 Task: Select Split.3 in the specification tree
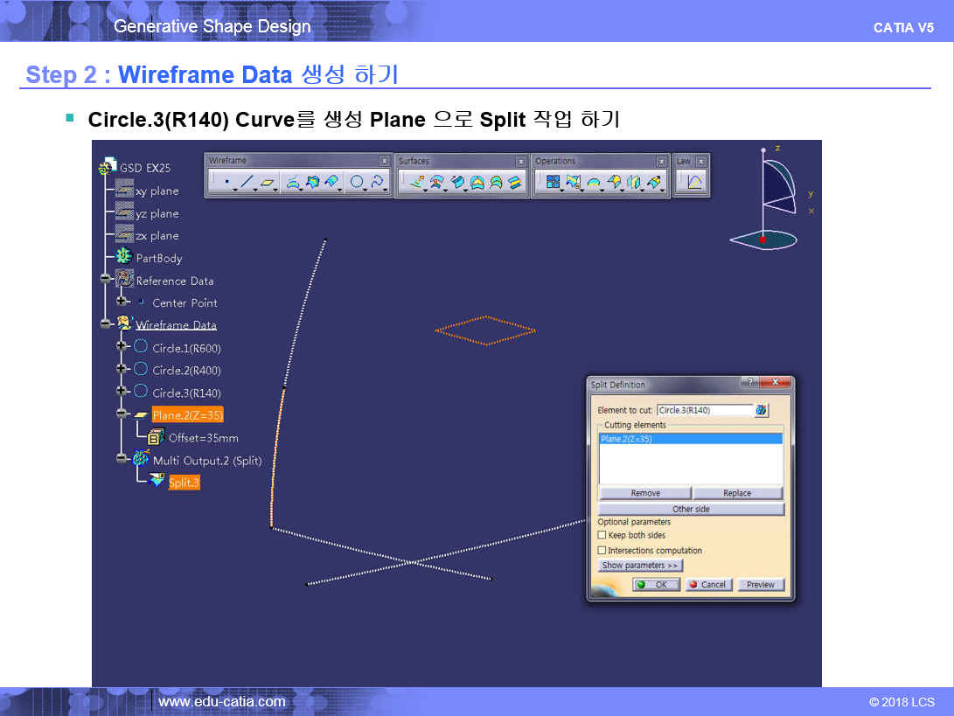184,483
